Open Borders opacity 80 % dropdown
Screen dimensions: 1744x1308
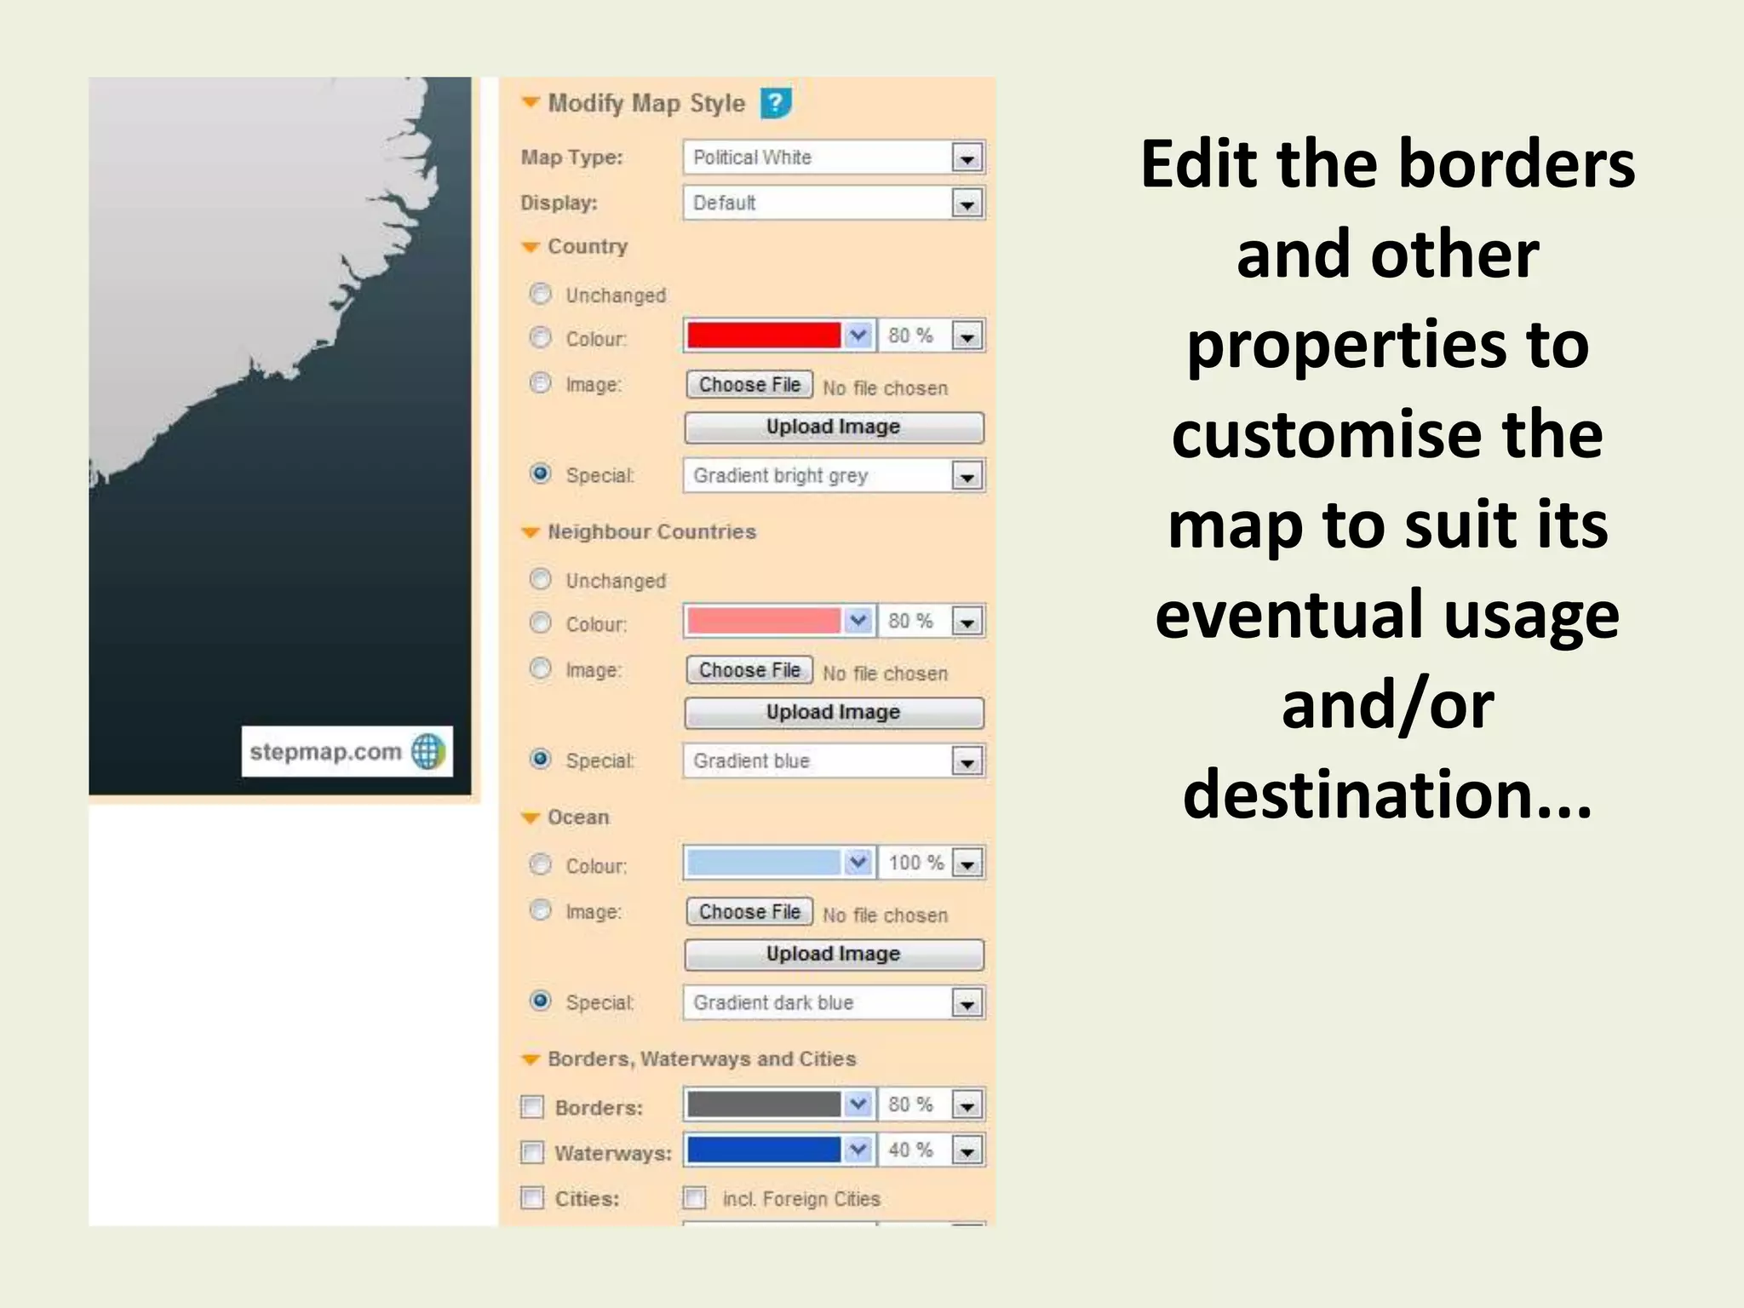click(x=931, y=1104)
